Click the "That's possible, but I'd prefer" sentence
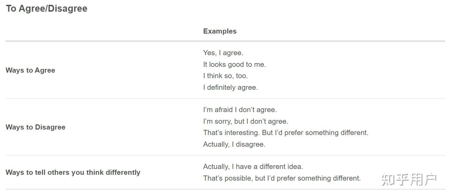This screenshot has width=449, height=195. click(282, 178)
